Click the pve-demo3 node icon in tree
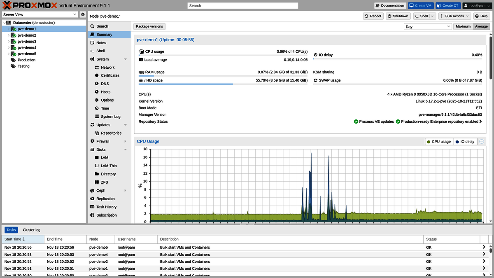Screen dimensions: 494x278 13,42
